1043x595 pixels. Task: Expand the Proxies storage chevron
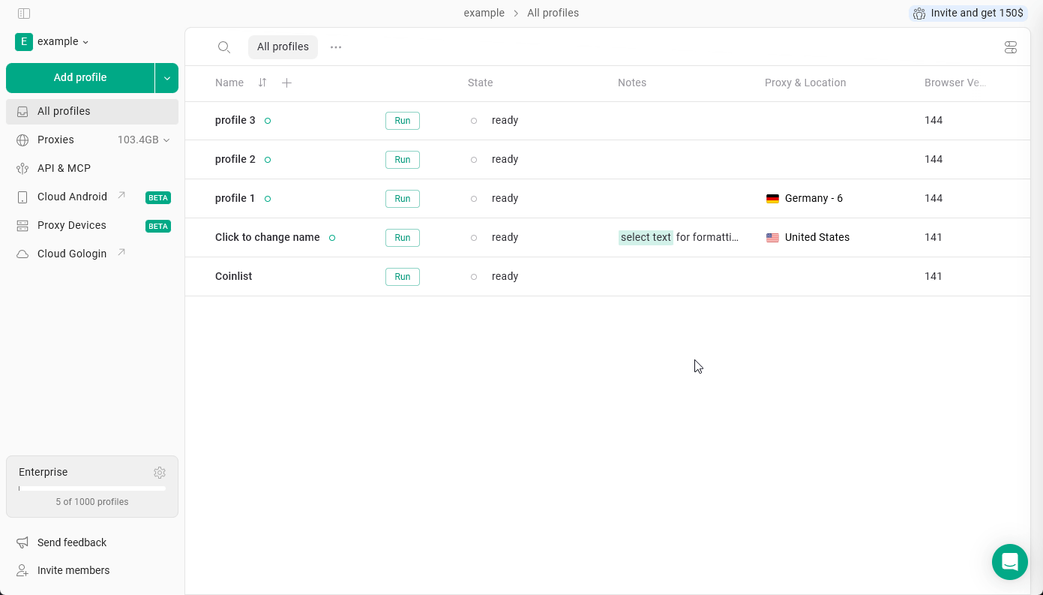(166, 140)
